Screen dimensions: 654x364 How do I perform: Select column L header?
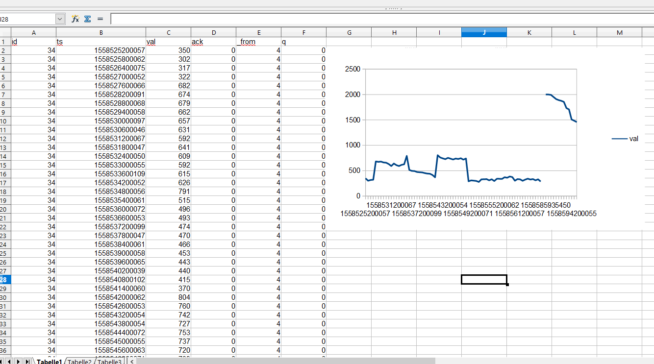click(x=574, y=32)
